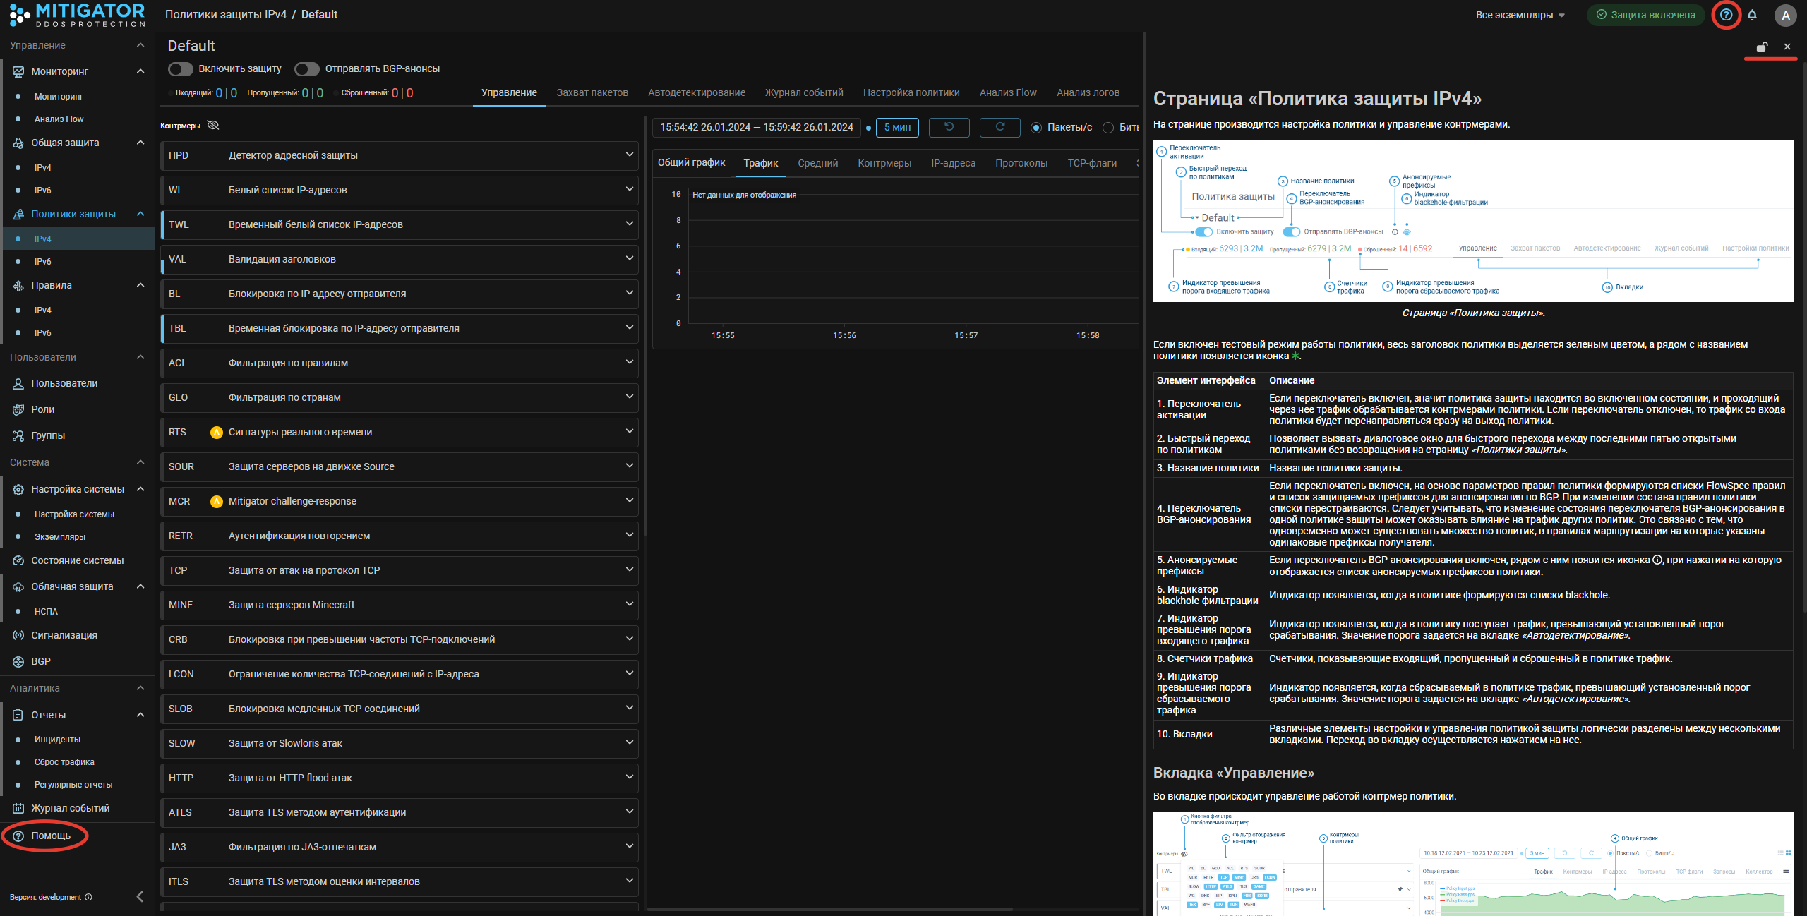Click the '5 мин' interval button
This screenshot has width=1807, height=916.
pos(897,127)
